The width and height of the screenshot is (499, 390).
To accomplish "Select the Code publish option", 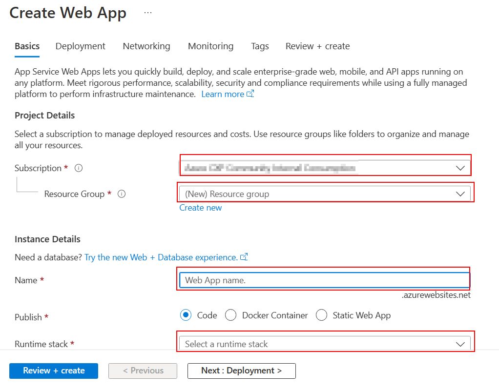I will click(186, 315).
